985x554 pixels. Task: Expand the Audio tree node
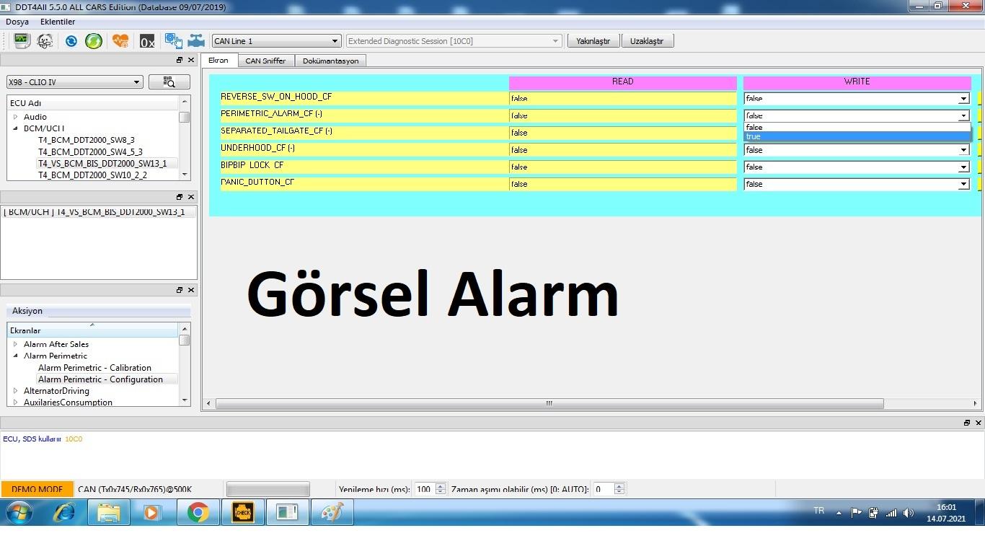coord(16,117)
